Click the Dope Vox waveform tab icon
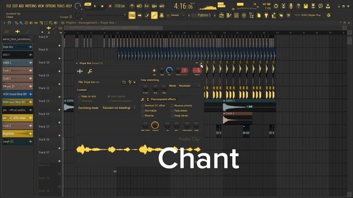353x198 pixels. [80, 71]
